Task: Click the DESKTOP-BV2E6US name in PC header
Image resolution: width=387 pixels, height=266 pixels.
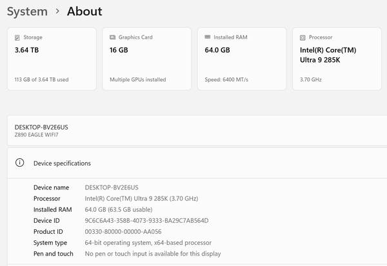Action: pos(41,127)
